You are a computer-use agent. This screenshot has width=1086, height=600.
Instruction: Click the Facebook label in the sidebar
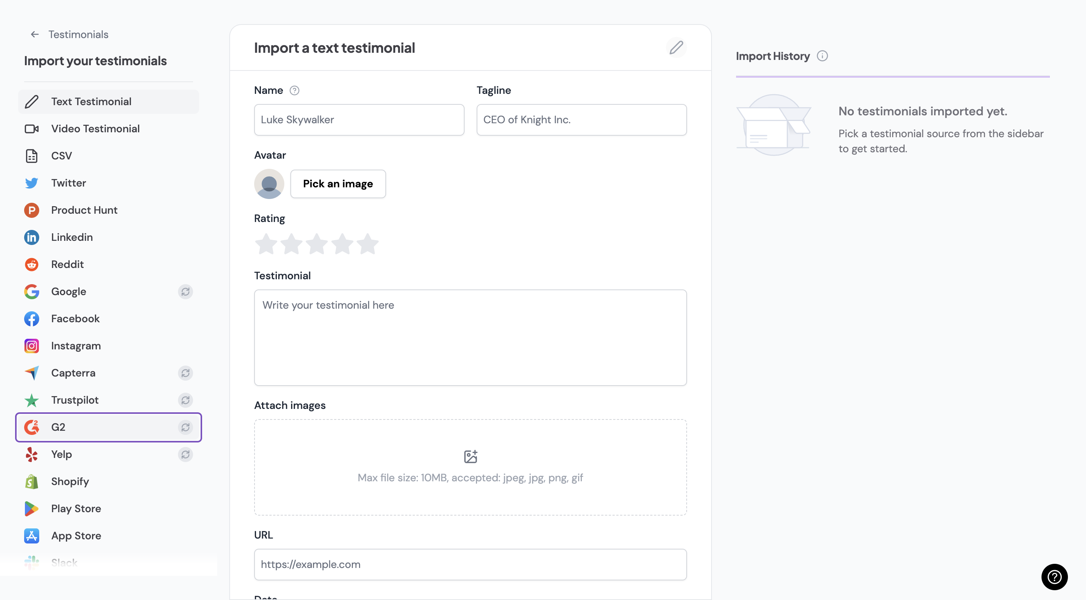75,318
